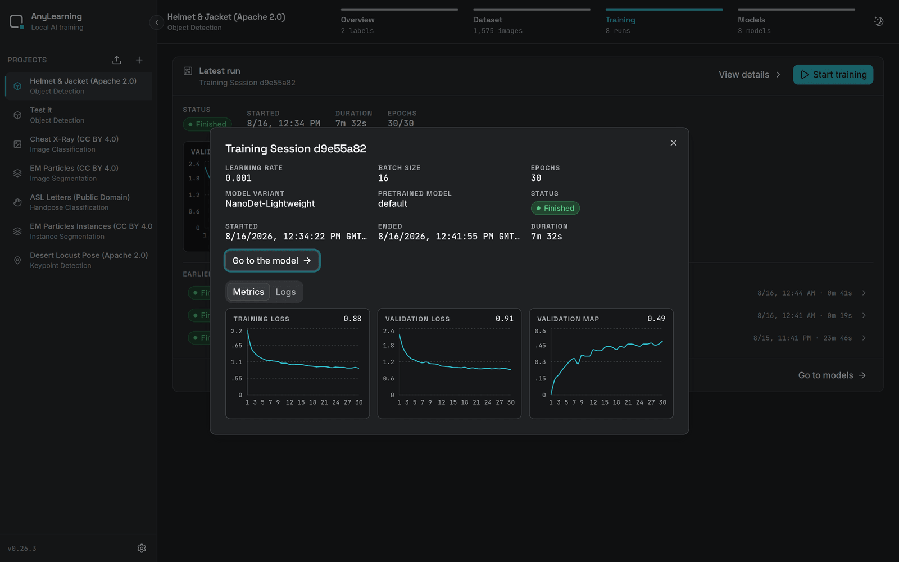899x562 pixels.
Task: Toggle dark/light theme moon icon
Action: 879,21
